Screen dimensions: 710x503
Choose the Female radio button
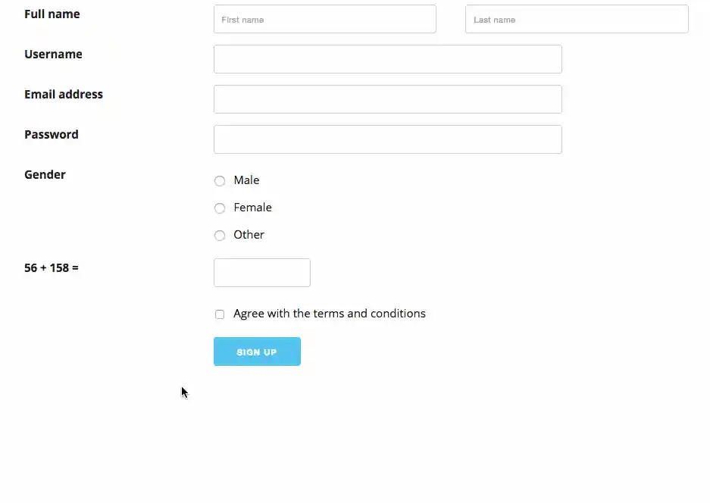[x=220, y=208]
